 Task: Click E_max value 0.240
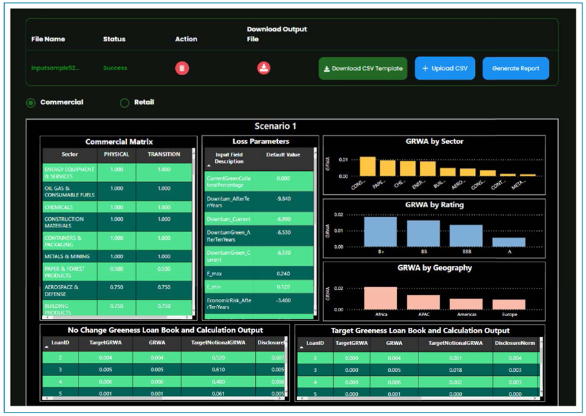pos(283,273)
